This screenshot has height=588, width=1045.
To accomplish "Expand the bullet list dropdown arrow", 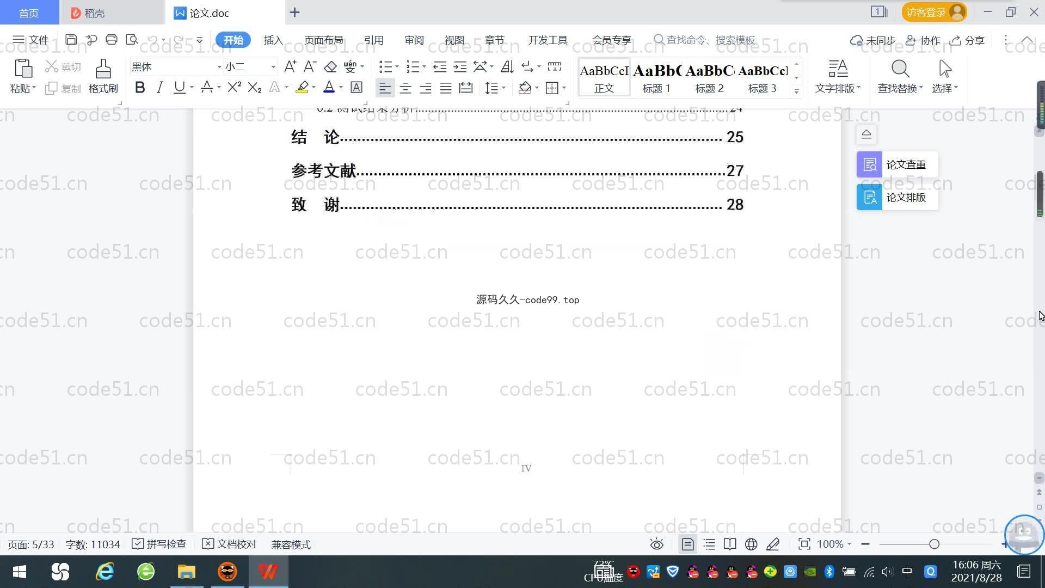I will pos(397,67).
